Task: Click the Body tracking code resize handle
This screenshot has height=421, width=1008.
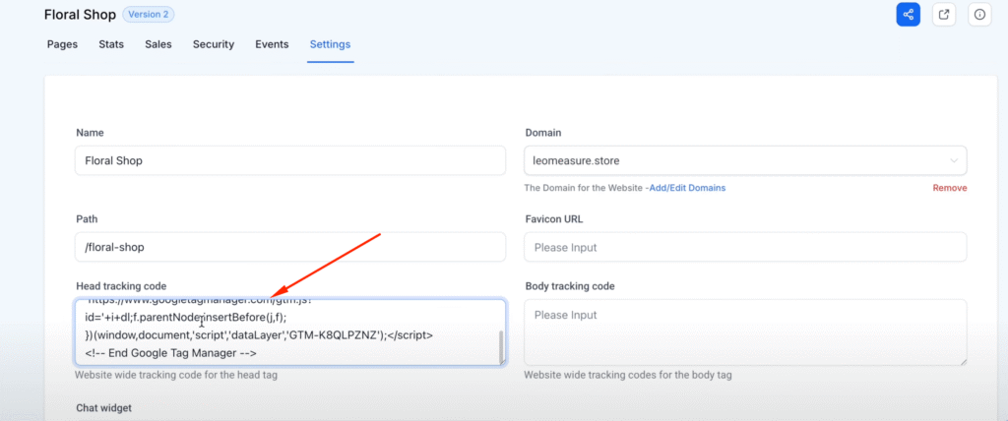Action: [962, 362]
